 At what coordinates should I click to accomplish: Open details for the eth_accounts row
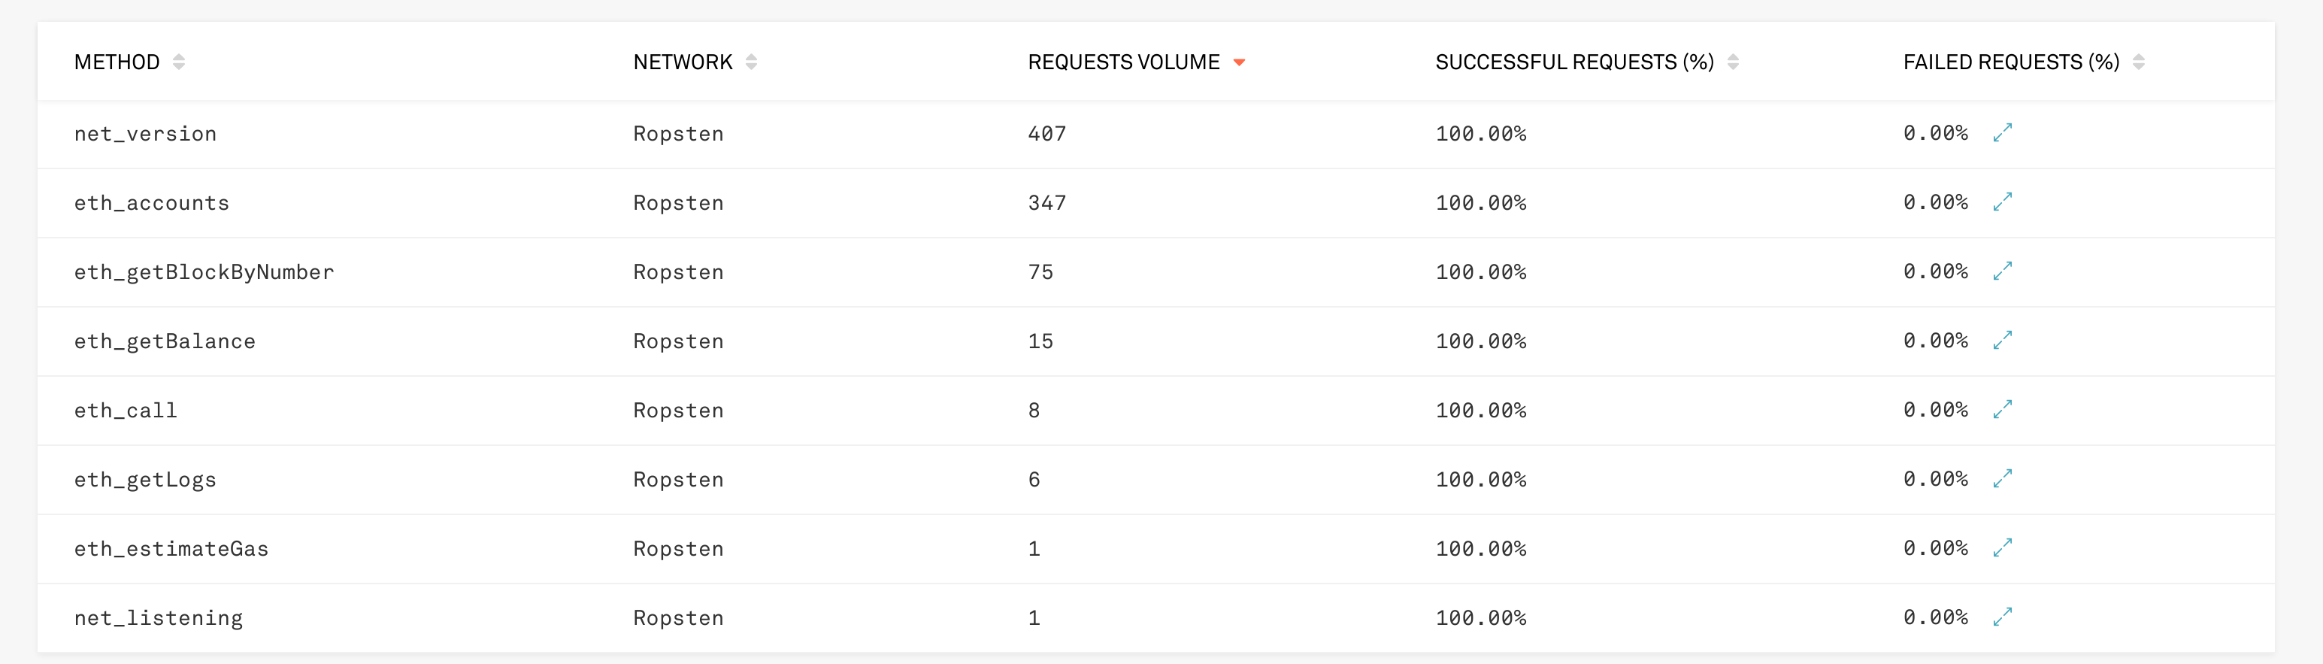click(x=2002, y=202)
